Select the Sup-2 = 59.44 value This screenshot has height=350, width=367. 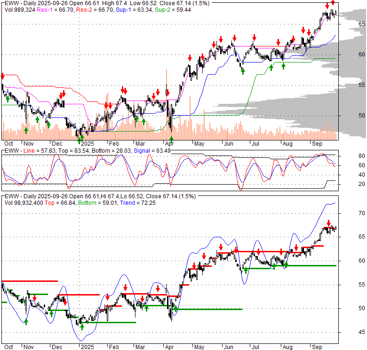point(173,10)
